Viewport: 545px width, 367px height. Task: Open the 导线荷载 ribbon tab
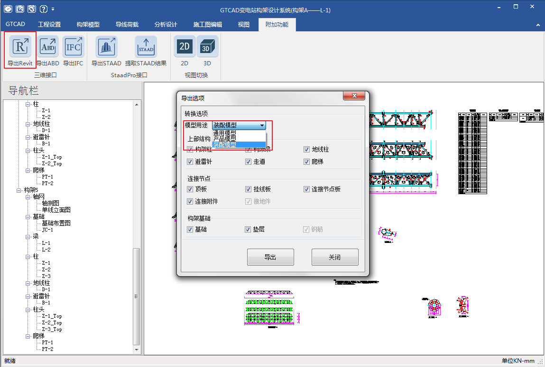(x=127, y=25)
